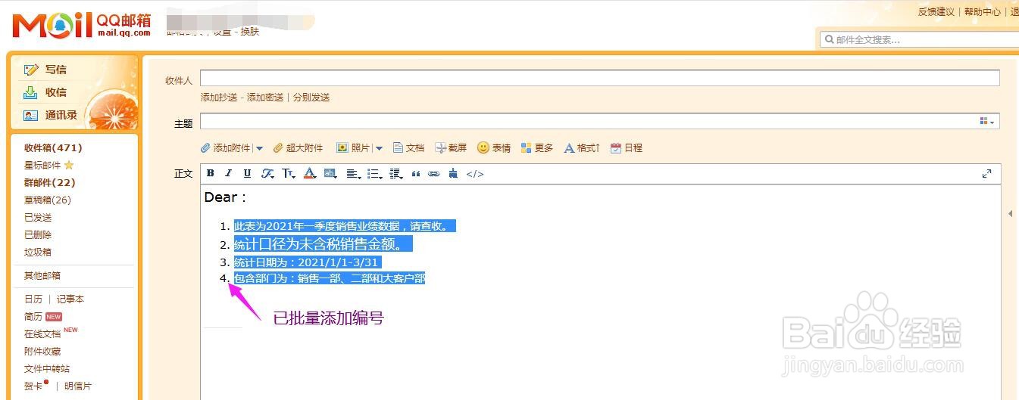Insert 日程 schedule
This screenshot has height=400, width=1019.
click(627, 148)
